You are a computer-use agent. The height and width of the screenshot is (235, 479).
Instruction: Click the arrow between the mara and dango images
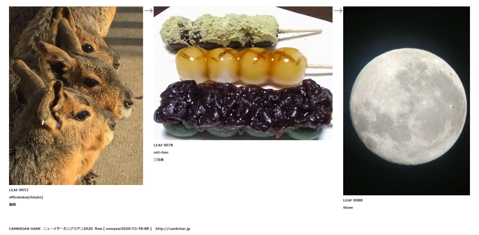point(148,11)
